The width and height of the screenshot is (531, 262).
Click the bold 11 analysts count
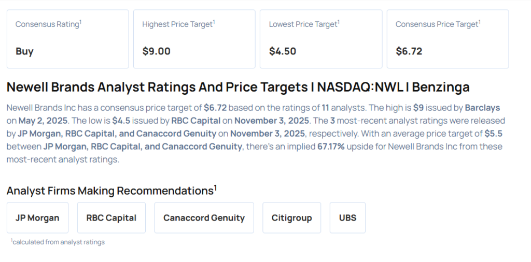[x=325, y=108]
